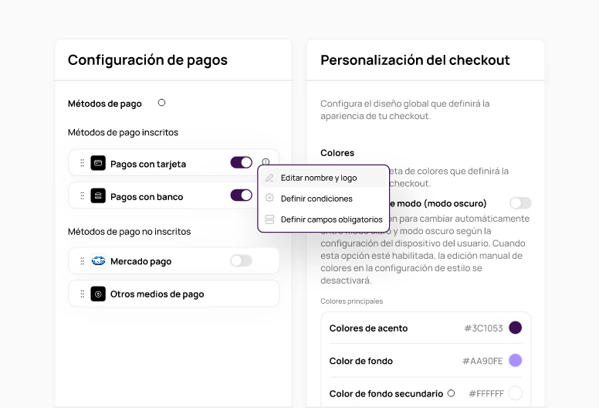Click the Pagos con tarjeta label
The image size is (599, 408).
click(148, 164)
